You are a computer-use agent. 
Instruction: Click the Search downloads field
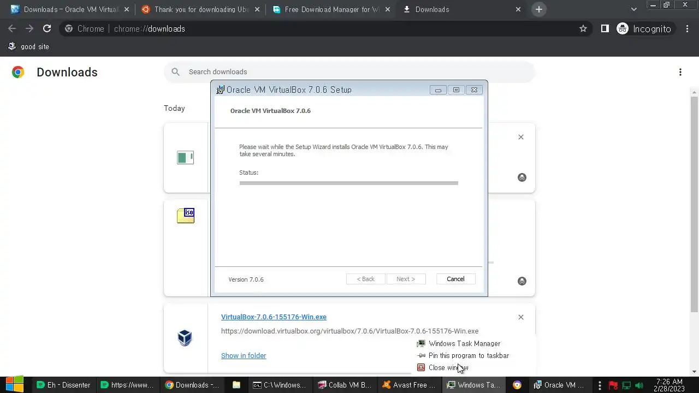click(349, 72)
